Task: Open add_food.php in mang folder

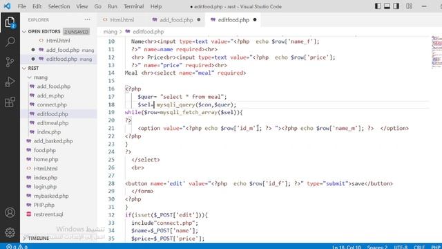Action: tap(54, 86)
